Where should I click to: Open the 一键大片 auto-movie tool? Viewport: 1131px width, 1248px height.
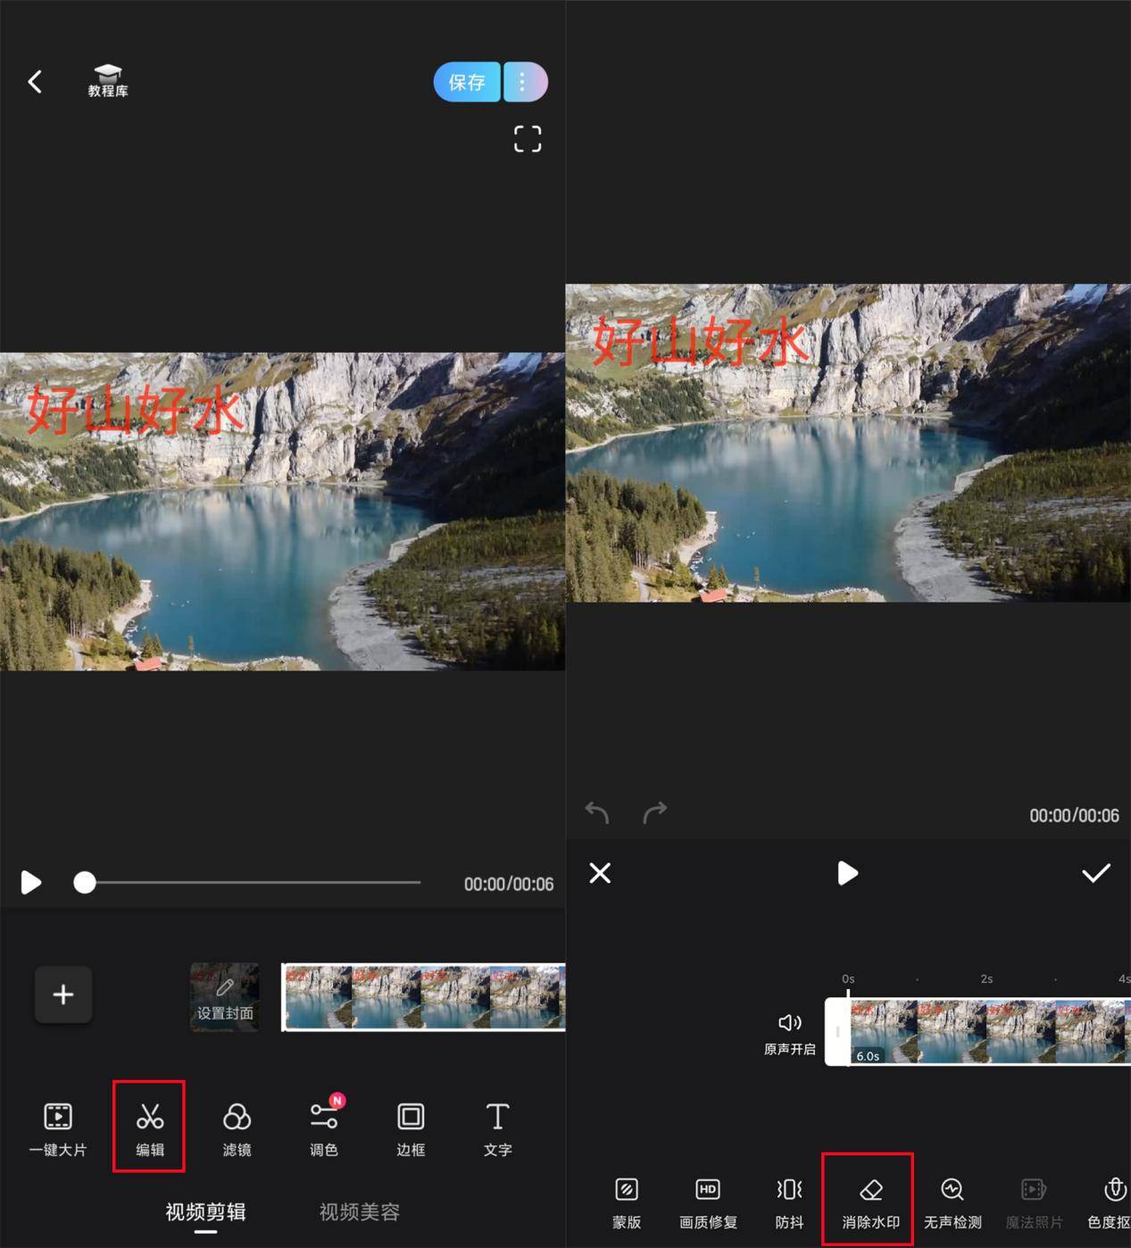58,1127
